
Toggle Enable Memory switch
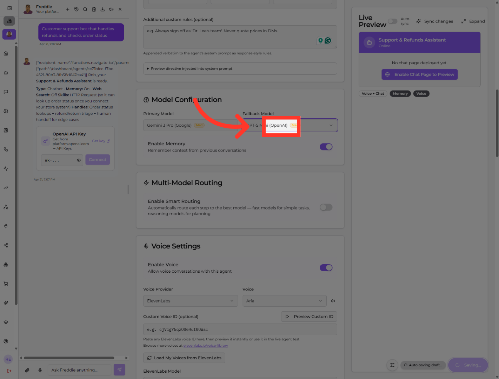[x=326, y=147]
